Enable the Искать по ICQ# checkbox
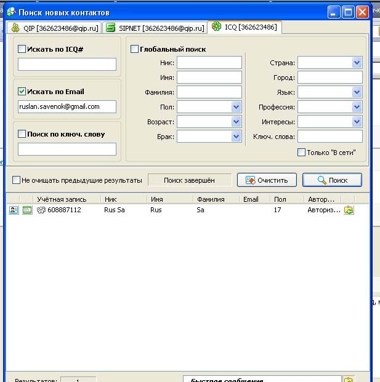The width and height of the screenshot is (380, 382). pos(22,49)
